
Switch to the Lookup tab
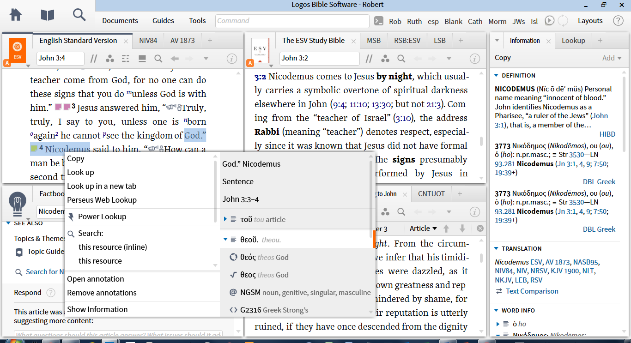tap(573, 41)
